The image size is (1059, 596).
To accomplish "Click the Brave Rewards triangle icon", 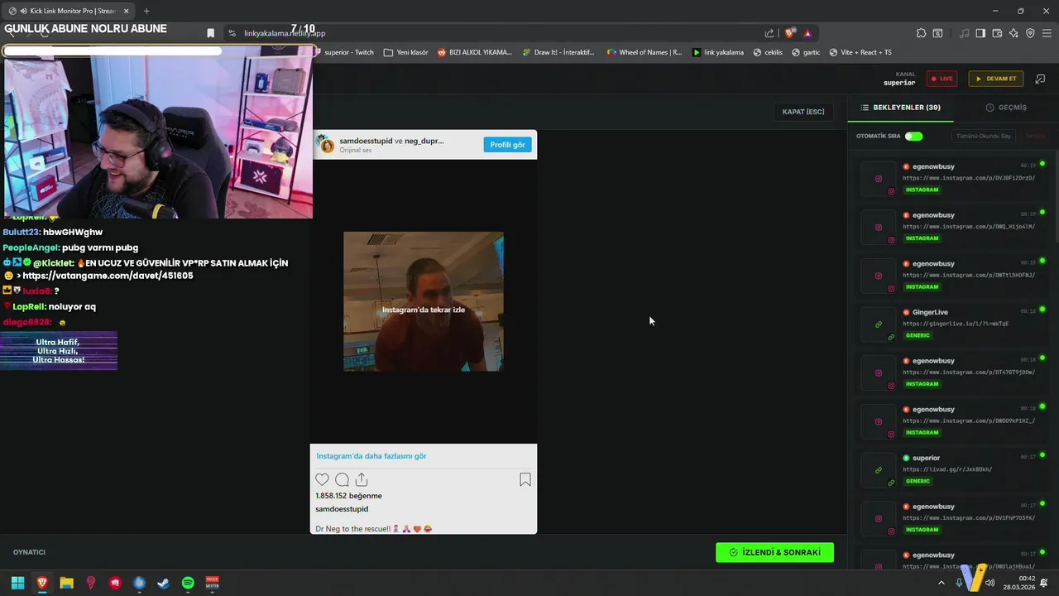I will pyautogui.click(x=807, y=33).
